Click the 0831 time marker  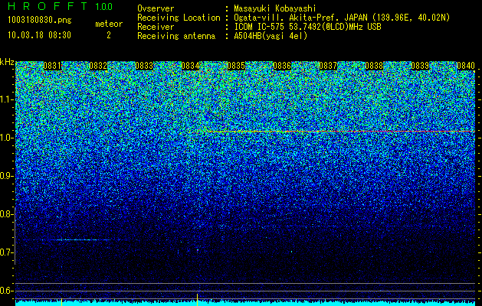[x=52, y=66]
